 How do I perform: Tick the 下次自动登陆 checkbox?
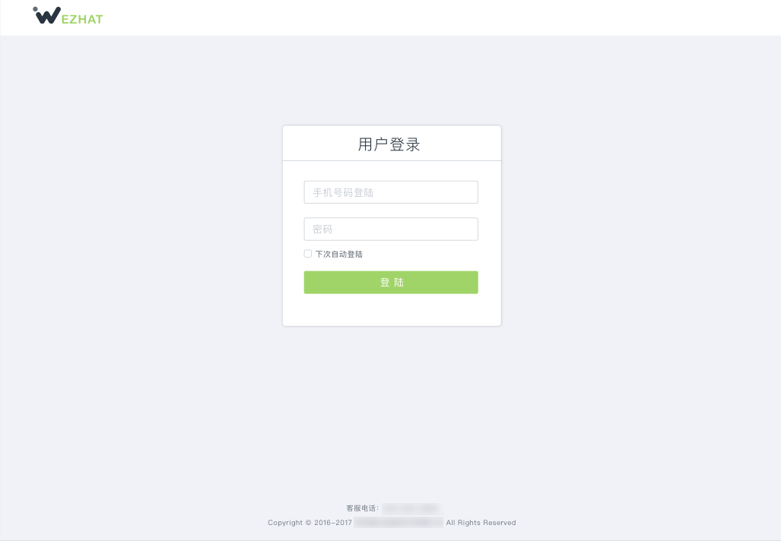(x=308, y=254)
